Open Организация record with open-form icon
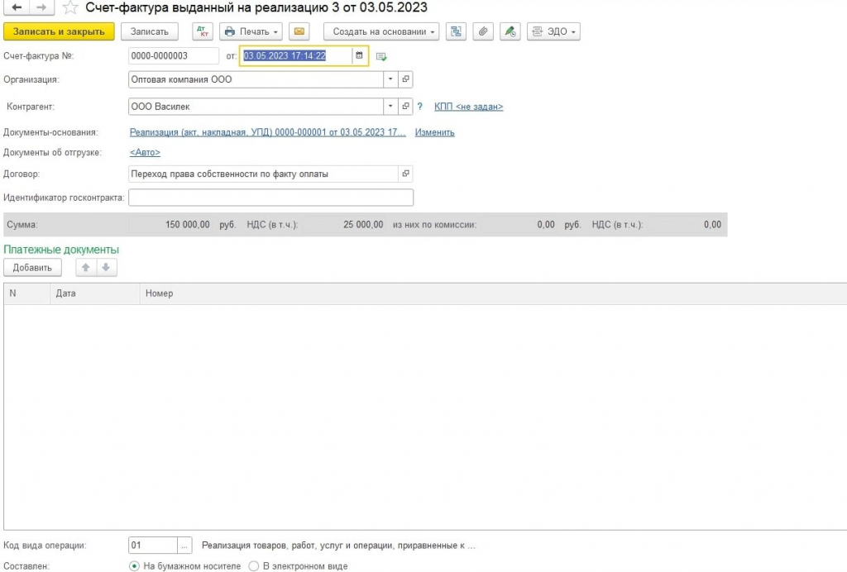Screen dimensions: 847x572 [x=405, y=79]
